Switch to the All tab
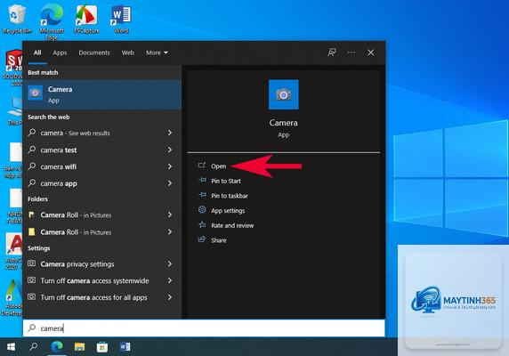509x356 pixels. coord(37,53)
